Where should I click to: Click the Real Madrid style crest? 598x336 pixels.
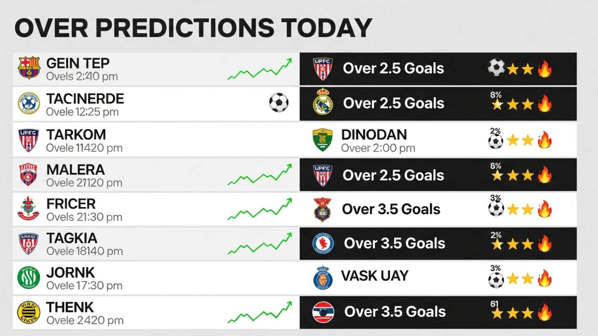click(323, 102)
